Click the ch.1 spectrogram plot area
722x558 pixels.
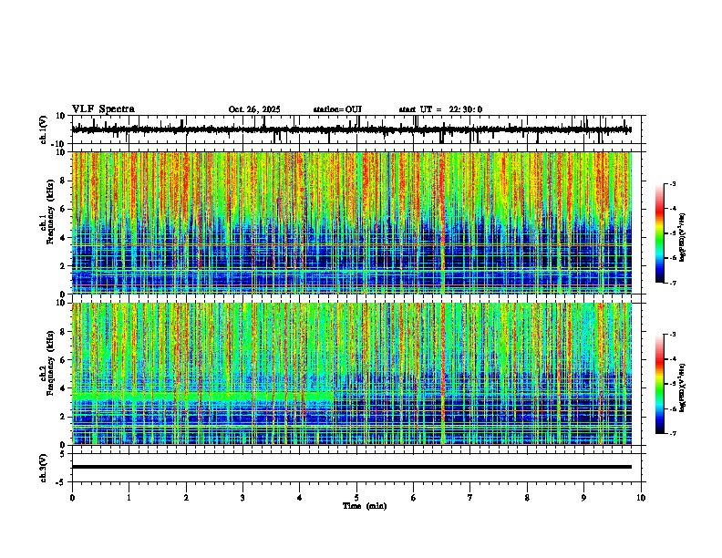click(352, 222)
